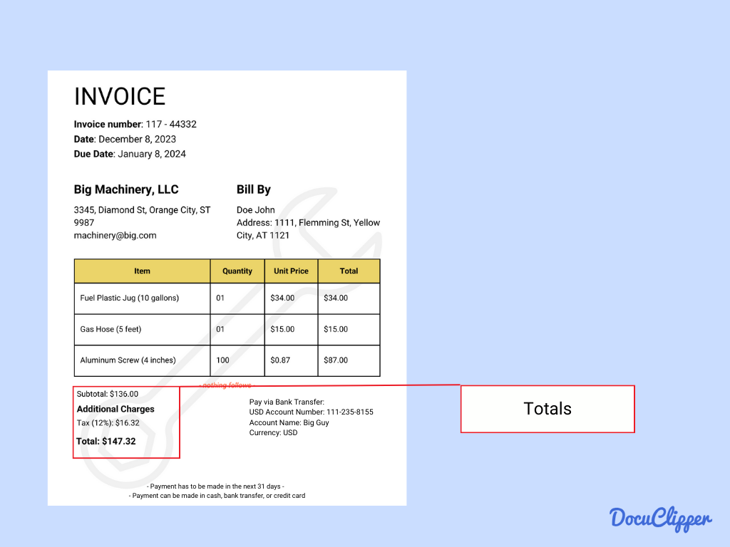Click the quantity 100 cell
The height and width of the screenshot is (547, 730).
237,360
